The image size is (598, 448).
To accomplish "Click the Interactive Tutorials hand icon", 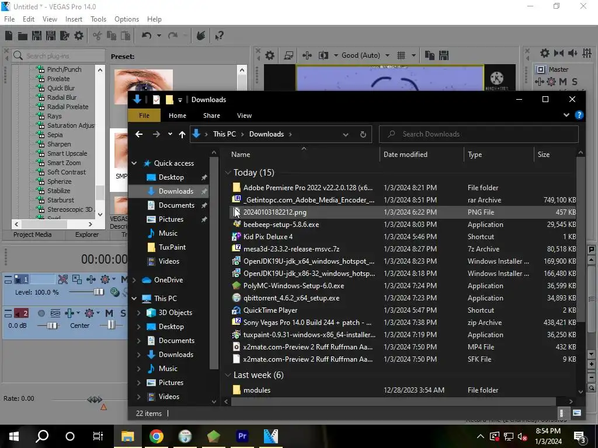I will tap(201, 36).
